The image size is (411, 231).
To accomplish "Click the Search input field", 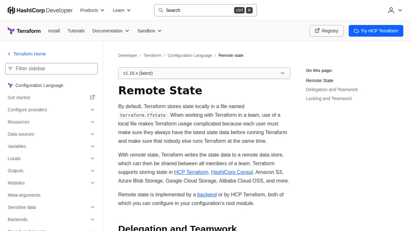I will click(x=206, y=10).
